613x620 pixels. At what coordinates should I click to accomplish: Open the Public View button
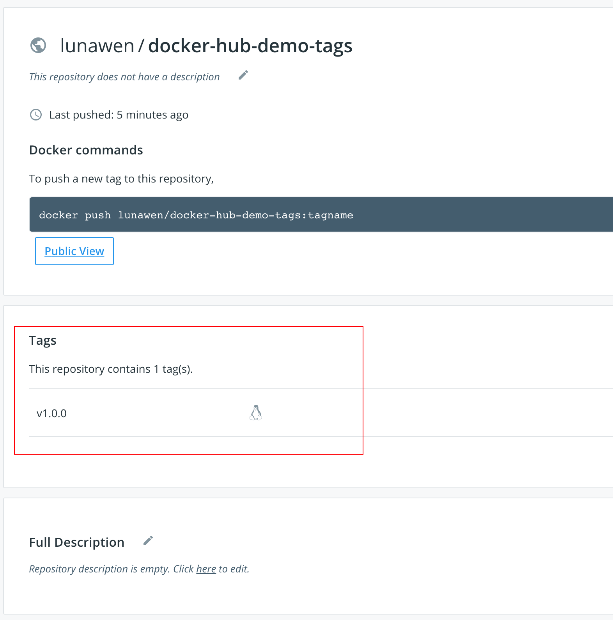[x=74, y=251]
